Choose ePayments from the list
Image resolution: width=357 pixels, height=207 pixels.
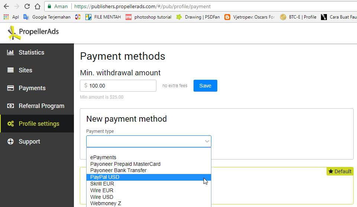click(149, 157)
